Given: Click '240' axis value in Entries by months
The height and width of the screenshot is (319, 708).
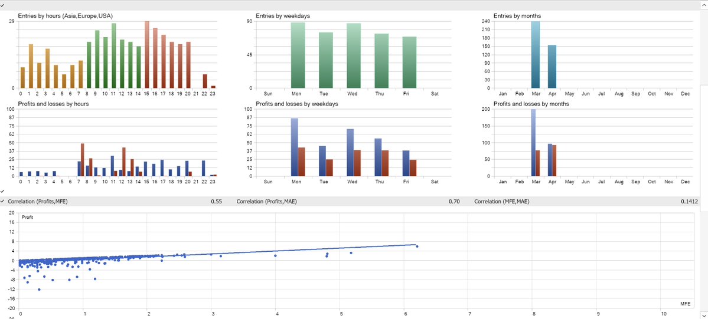Looking at the screenshot, I should coord(486,21).
